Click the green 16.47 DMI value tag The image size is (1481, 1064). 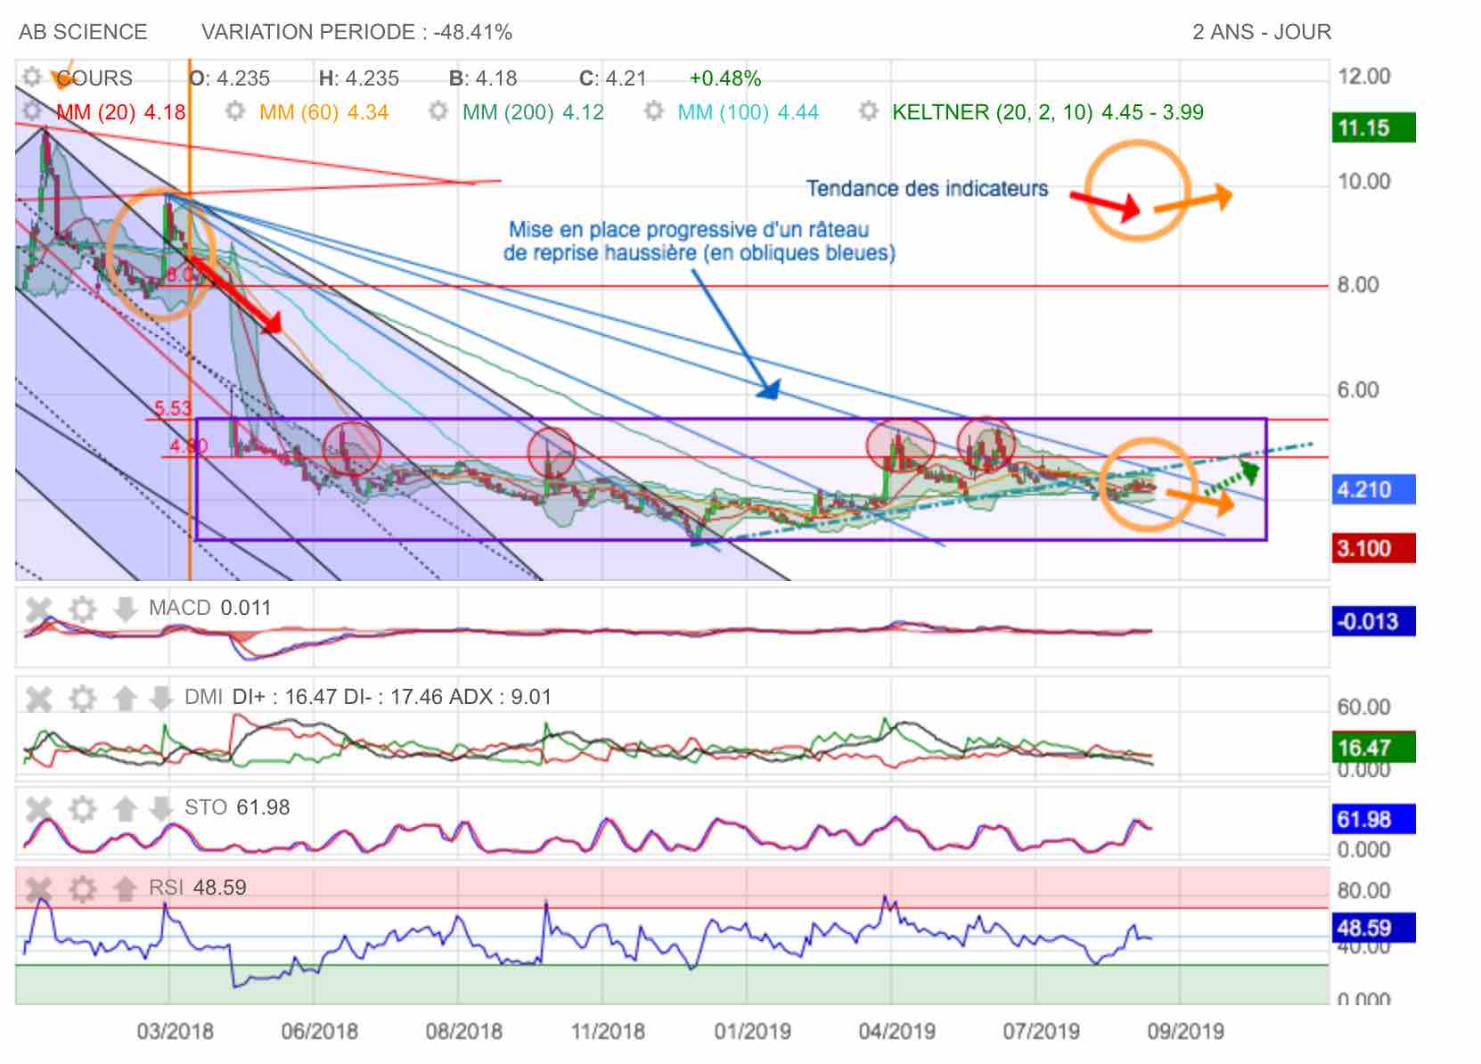(x=1373, y=748)
